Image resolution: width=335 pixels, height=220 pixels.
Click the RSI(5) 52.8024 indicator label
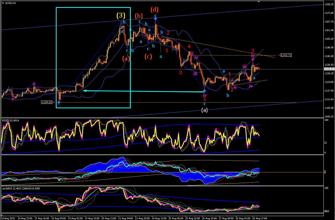[11, 120]
